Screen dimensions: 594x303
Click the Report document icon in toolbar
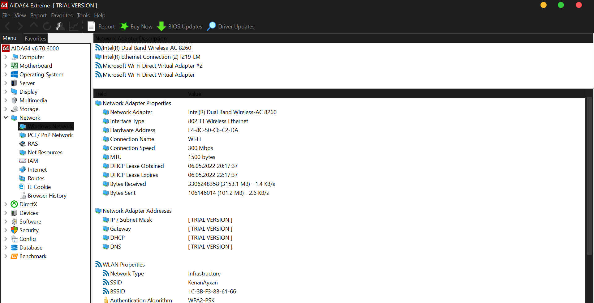point(91,27)
